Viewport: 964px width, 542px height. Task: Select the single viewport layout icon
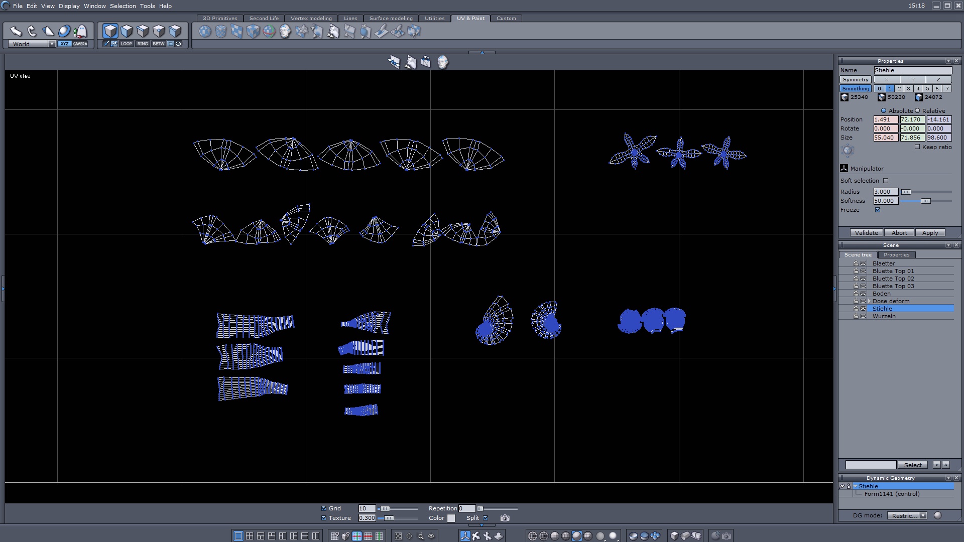pyautogui.click(x=238, y=536)
